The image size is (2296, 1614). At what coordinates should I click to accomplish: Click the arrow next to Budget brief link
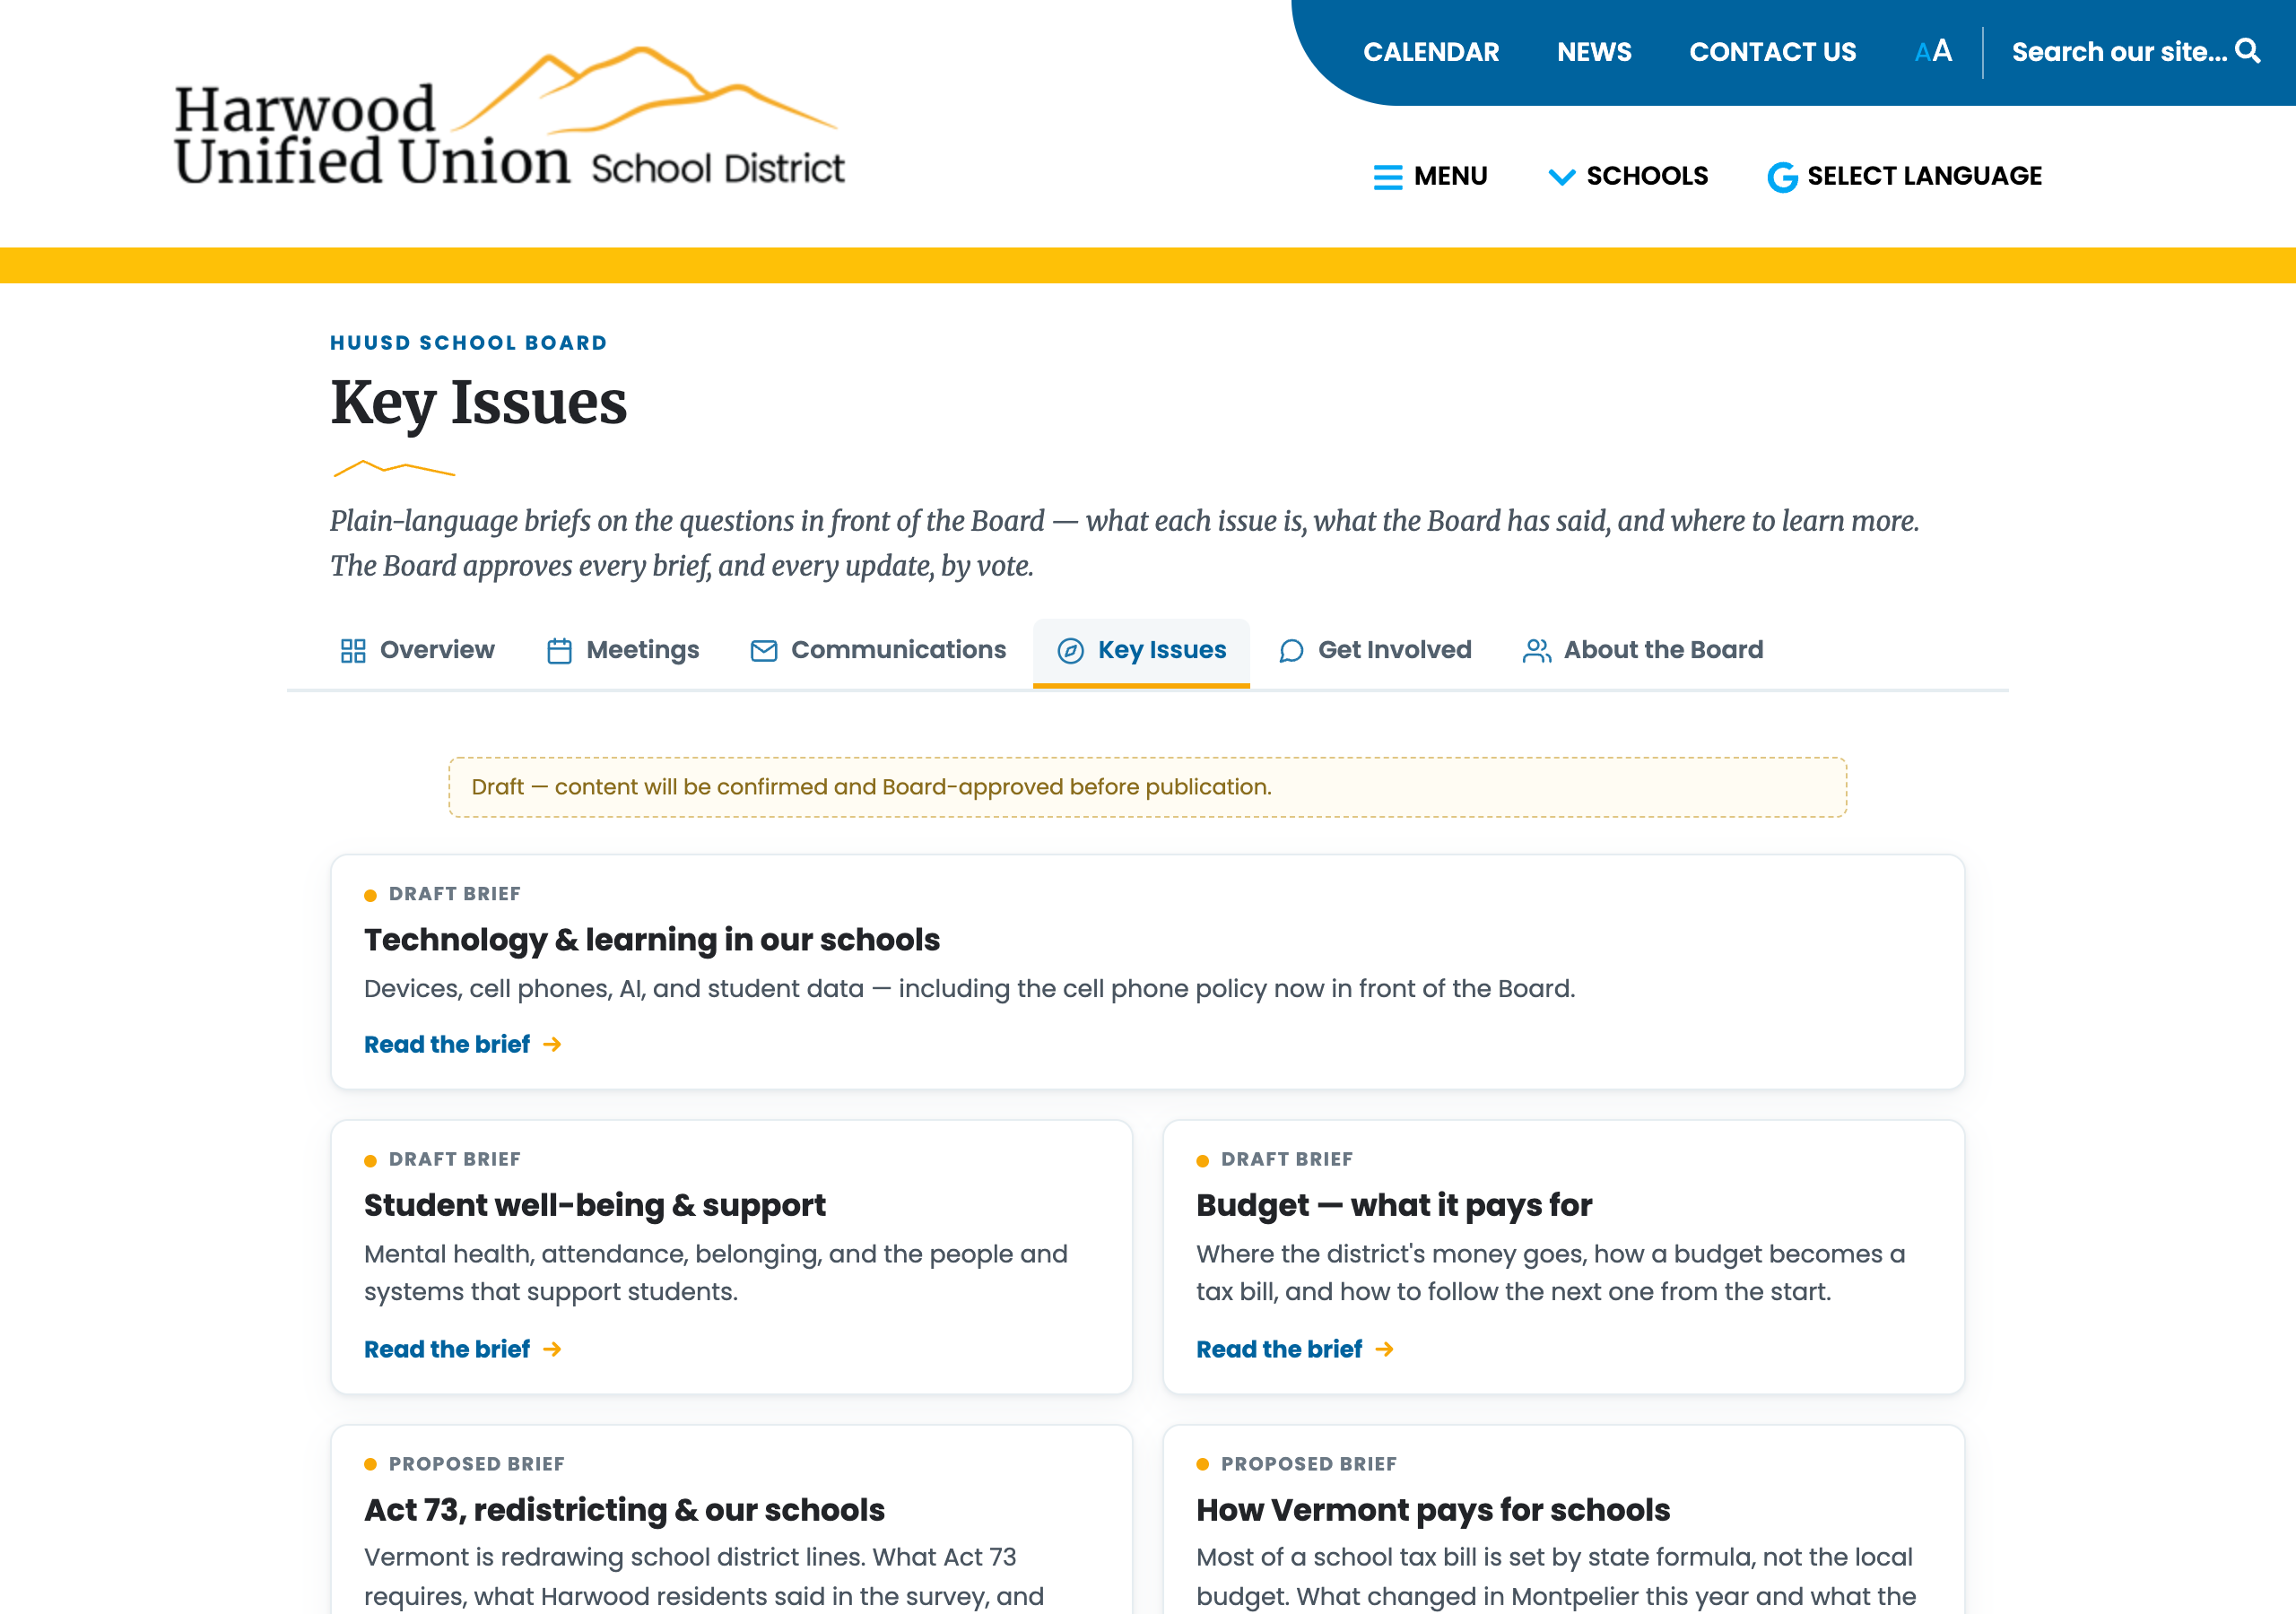[1384, 1349]
